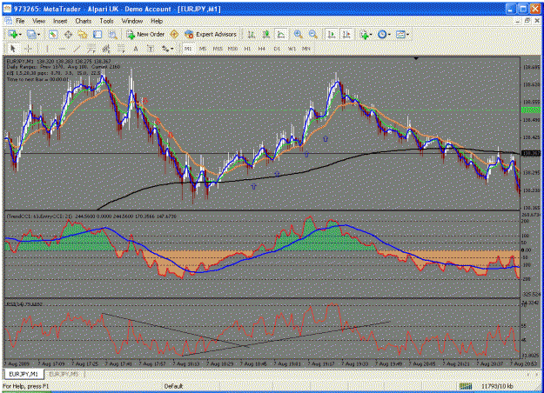This screenshot has width=544, height=393.
Task: Open the View menu
Action: tap(38, 21)
